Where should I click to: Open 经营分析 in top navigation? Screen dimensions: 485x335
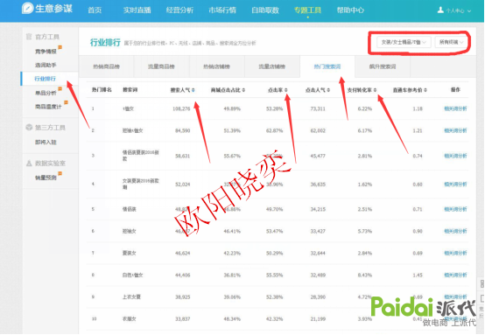point(179,10)
